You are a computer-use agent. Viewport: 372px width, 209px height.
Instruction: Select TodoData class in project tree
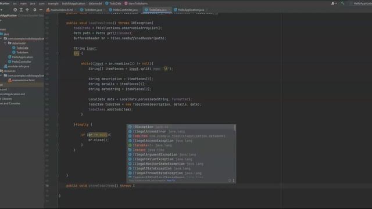[x=20, y=48]
